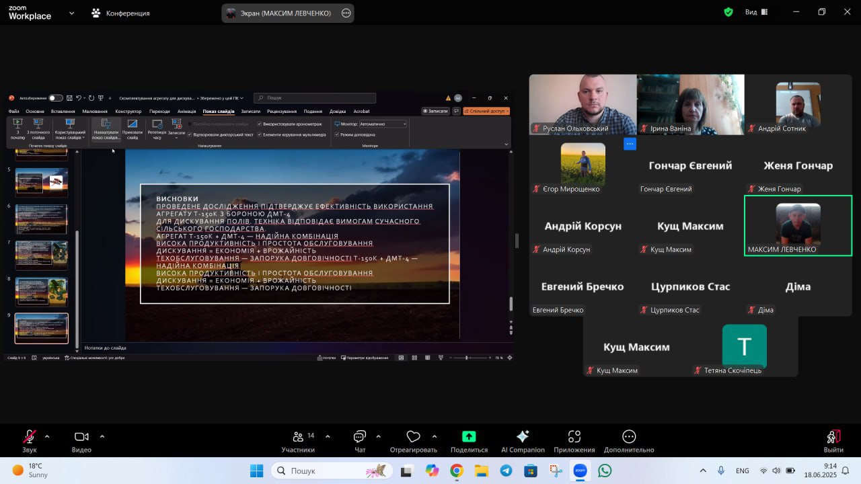The image size is (861, 484).
Task: Adjust the PowerPoint zoom slider
Action: 466,358
